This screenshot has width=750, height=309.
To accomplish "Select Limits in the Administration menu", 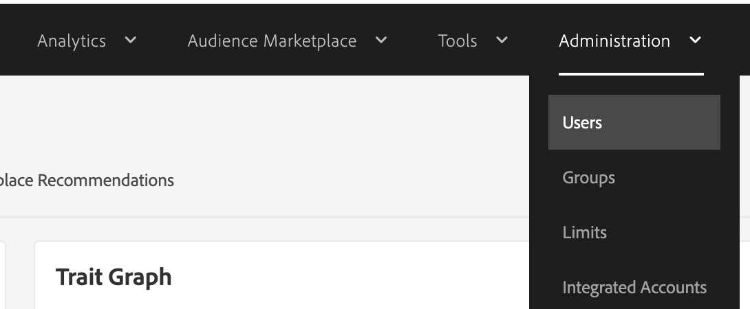I will pyautogui.click(x=584, y=233).
